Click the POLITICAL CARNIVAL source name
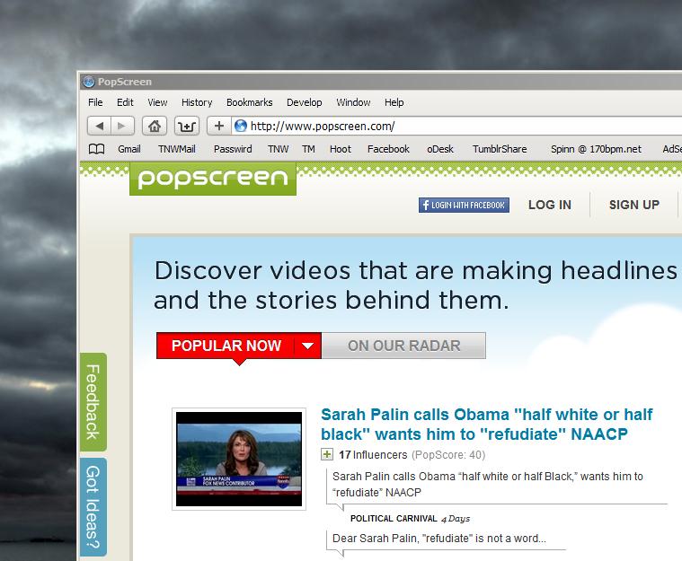Viewport: 682px width, 561px height. tap(394, 519)
